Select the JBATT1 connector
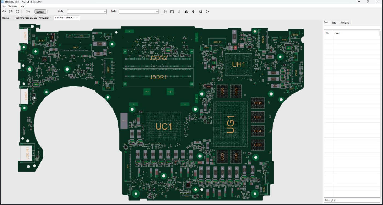 pos(217,42)
